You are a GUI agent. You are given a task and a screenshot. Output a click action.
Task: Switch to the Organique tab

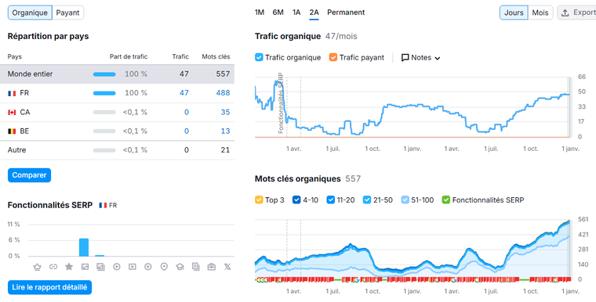point(30,13)
